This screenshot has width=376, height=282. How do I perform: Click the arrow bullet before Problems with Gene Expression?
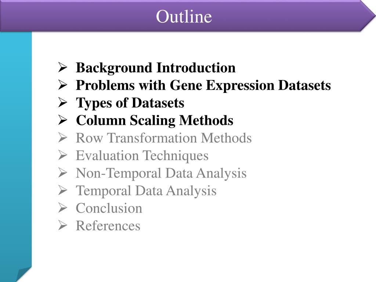coord(62,86)
